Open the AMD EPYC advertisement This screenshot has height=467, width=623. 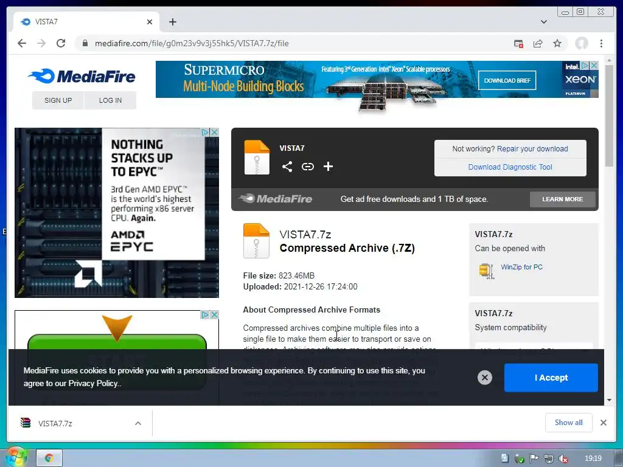[117, 212]
